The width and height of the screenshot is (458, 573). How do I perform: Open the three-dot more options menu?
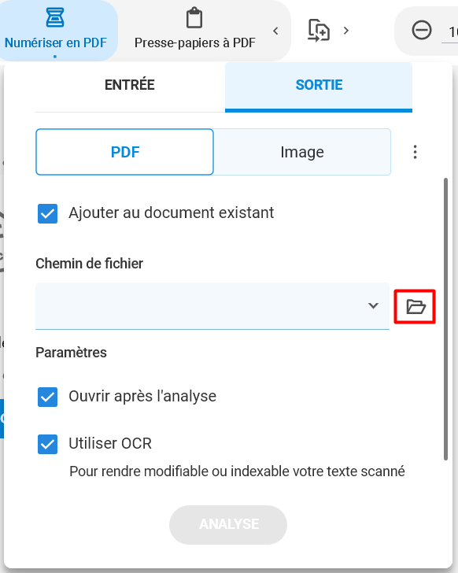click(x=415, y=152)
